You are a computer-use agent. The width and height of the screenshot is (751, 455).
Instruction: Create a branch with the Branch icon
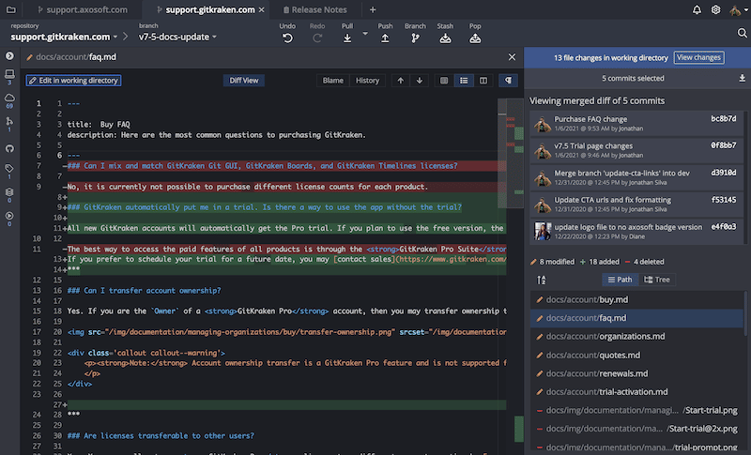click(415, 38)
